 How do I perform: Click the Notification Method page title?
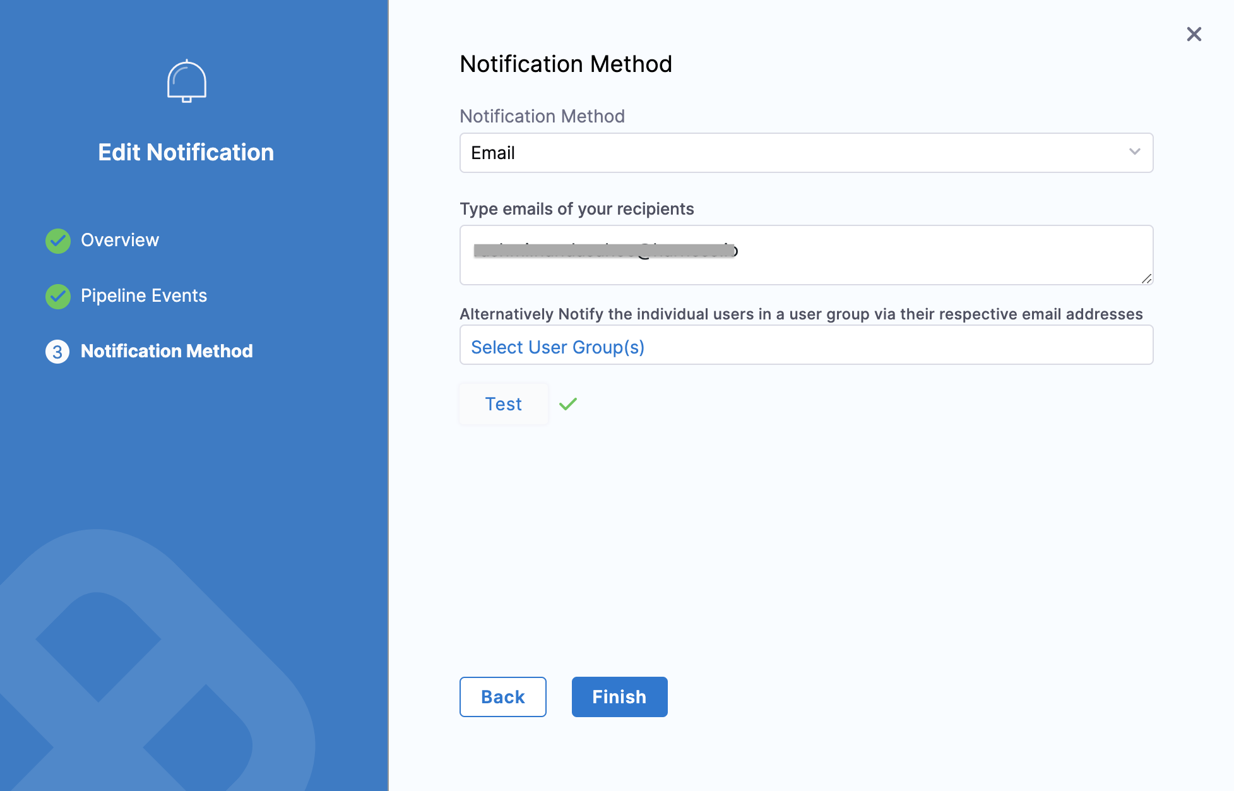(x=566, y=64)
